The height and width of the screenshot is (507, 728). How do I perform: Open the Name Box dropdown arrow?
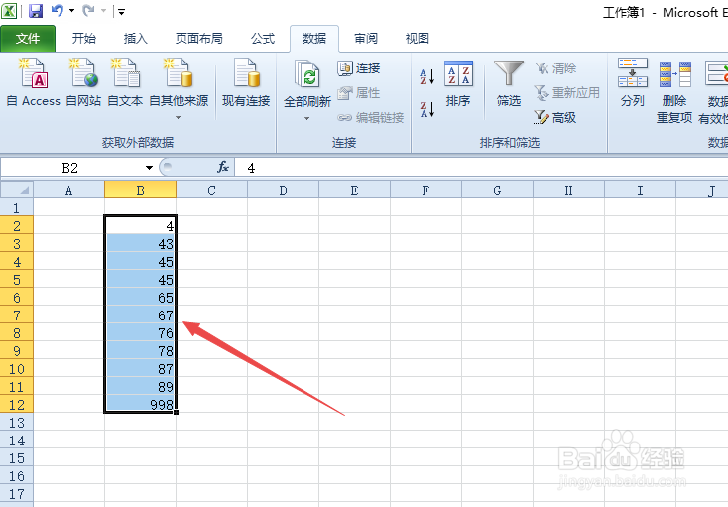pyautogui.click(x=149, y=168)
